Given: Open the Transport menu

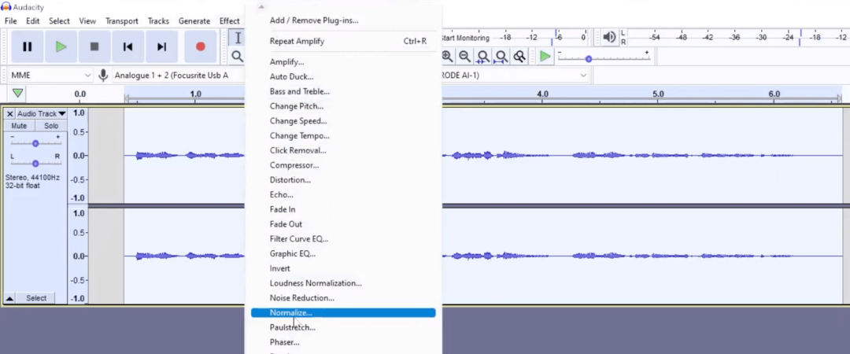Looking at the screenshot, I should click(121, 21).
